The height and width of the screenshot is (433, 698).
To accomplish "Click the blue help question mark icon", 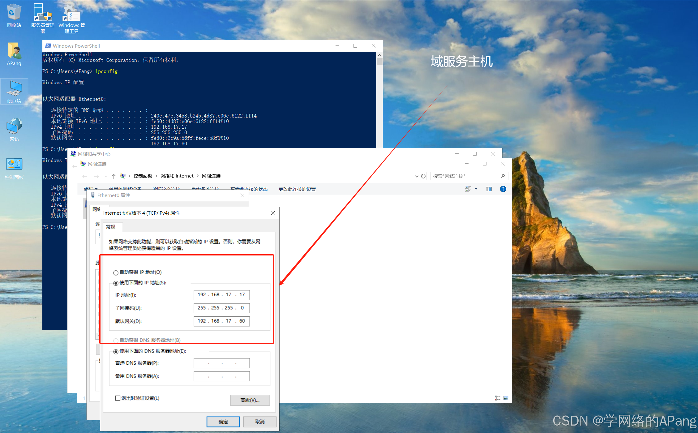I will (503, 189).
